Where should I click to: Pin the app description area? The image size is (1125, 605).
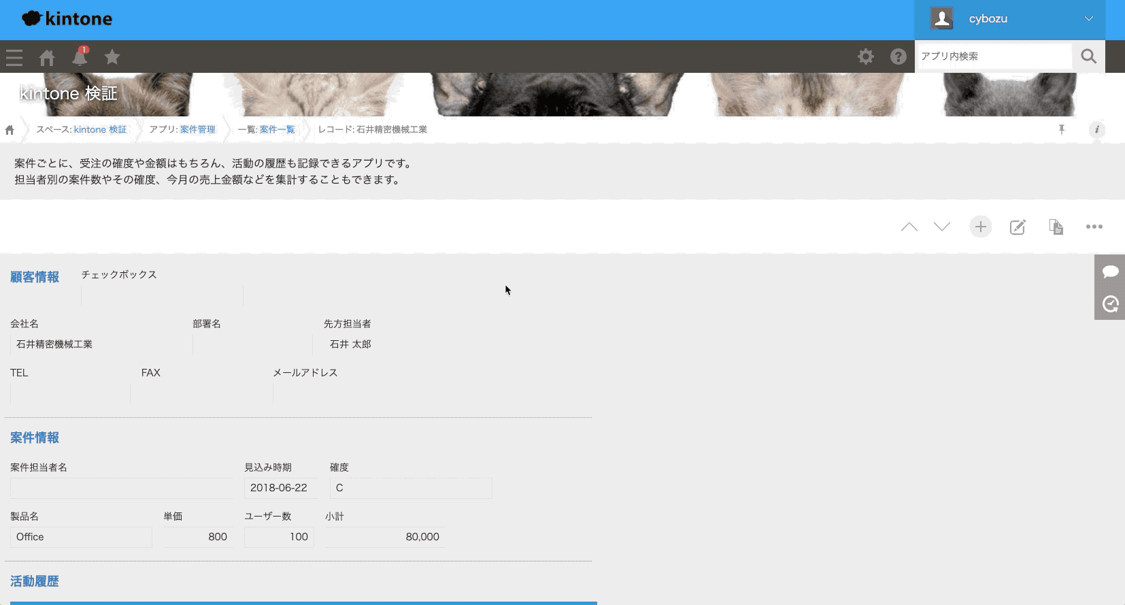pos(1061,129)
